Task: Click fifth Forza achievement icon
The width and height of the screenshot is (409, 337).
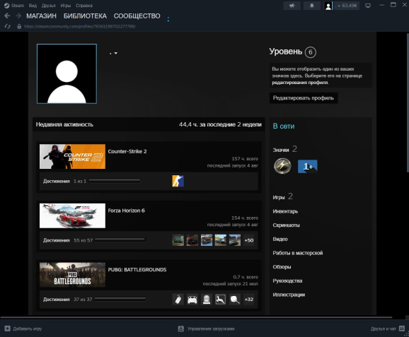Action: click(x=235, y=240)
